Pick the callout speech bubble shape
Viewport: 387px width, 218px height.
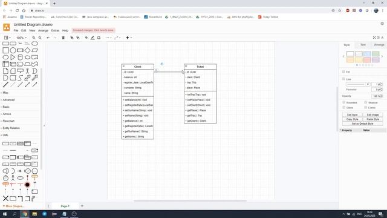pyautogui.click(x=20, y=71)
